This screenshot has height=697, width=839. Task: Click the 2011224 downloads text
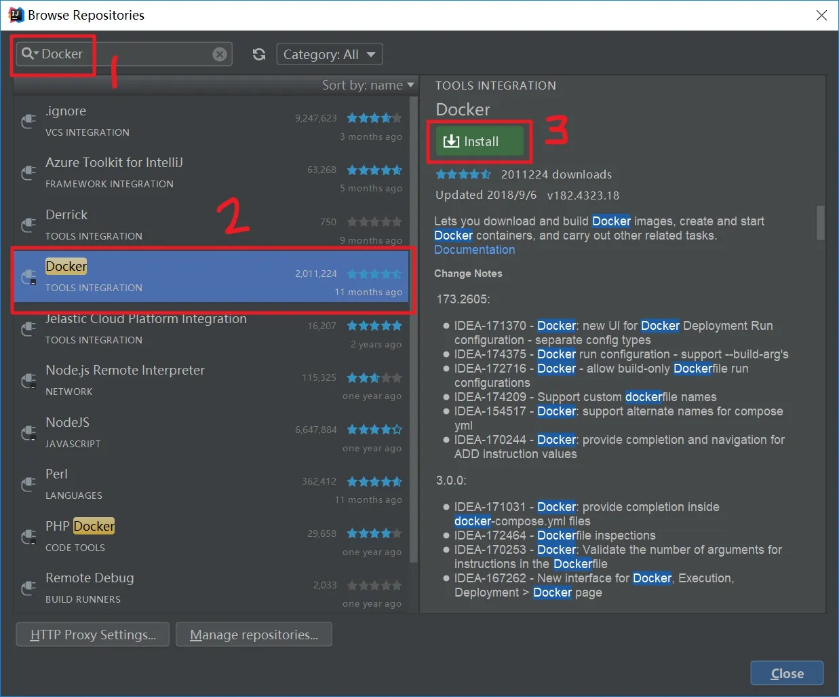pyautogui.click(x=556, y=174)
